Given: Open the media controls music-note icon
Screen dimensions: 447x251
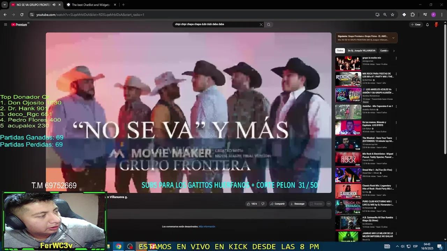Looking at the screenshot, I should pyautogui.click(x=425, y=15).
